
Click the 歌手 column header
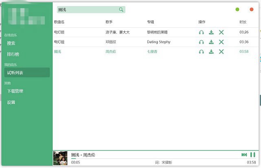(109, 22)
